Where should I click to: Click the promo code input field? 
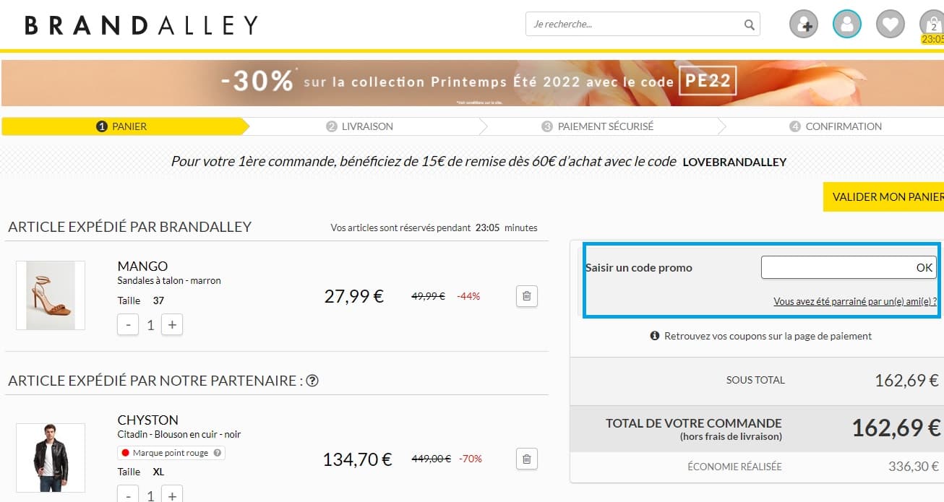point(831,267)
